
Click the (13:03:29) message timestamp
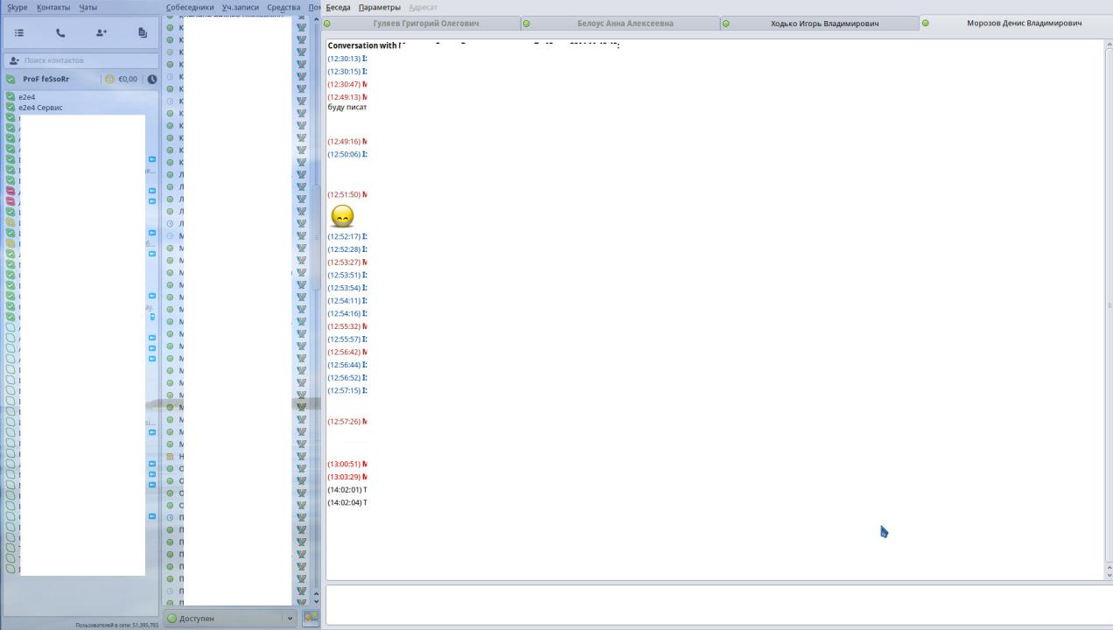click(x=344, y=477)
